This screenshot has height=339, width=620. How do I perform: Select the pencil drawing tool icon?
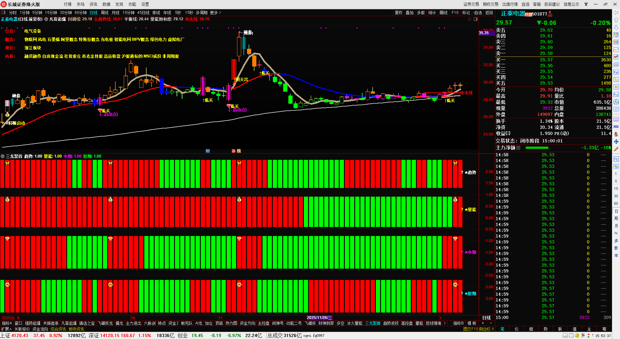click(x=616, y=149)
